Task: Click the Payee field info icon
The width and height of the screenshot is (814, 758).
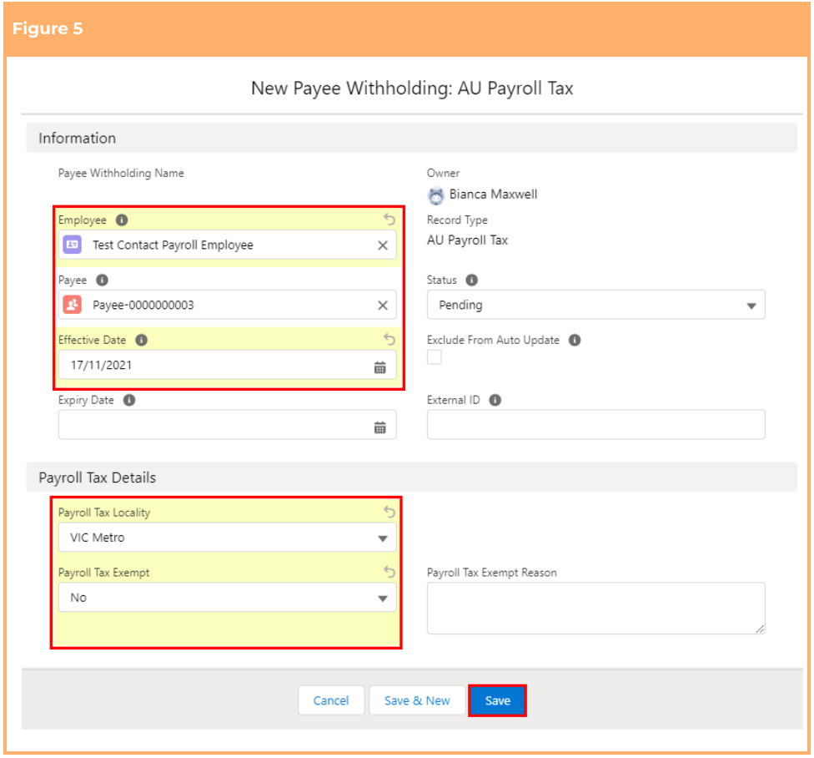Action: point(103,280)
